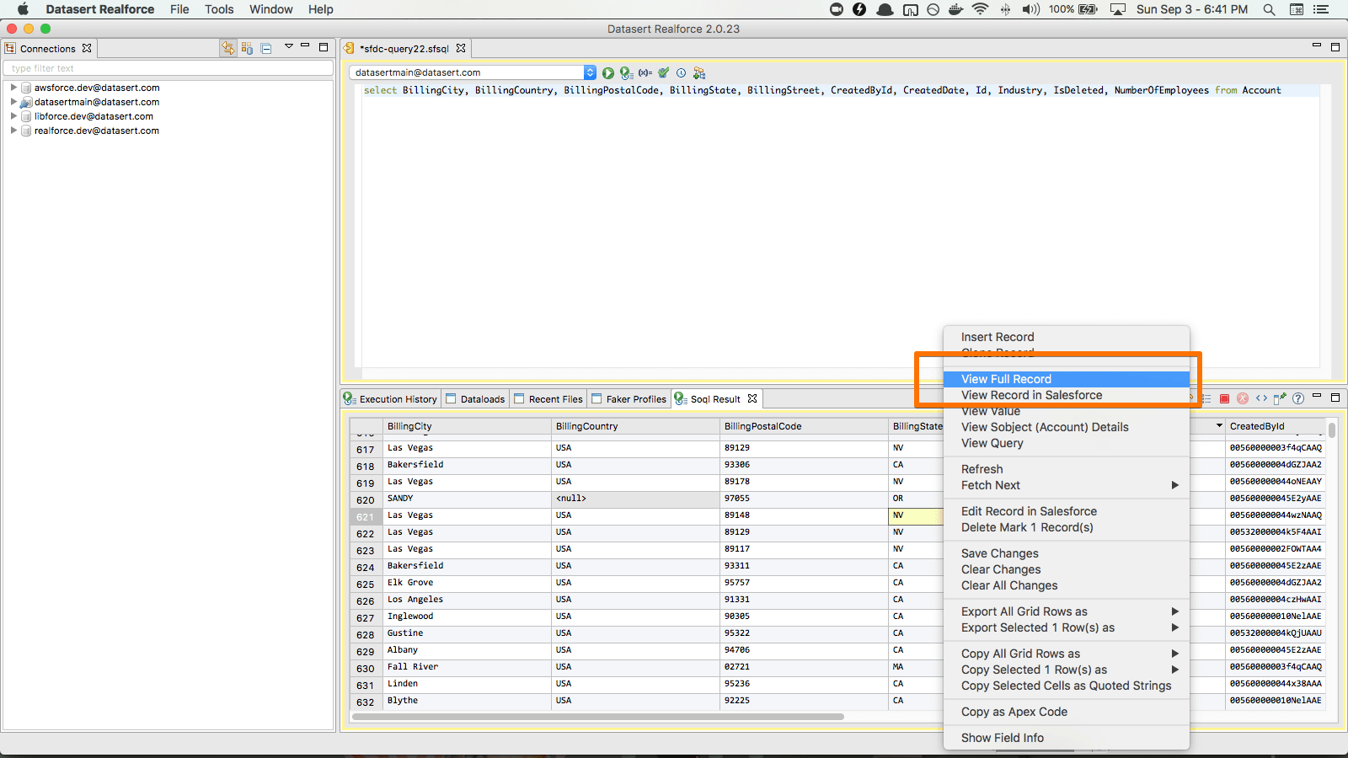Run the query with the green play icon

tap(607, 73)
